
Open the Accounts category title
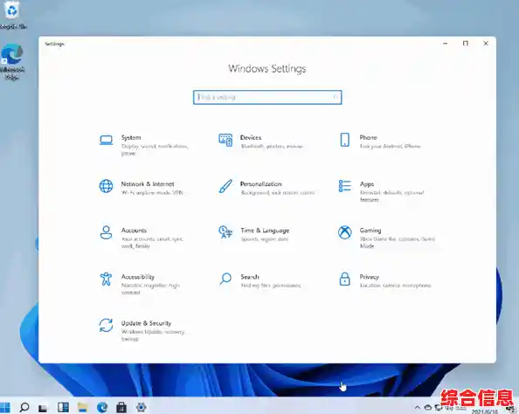click(134, 230)
